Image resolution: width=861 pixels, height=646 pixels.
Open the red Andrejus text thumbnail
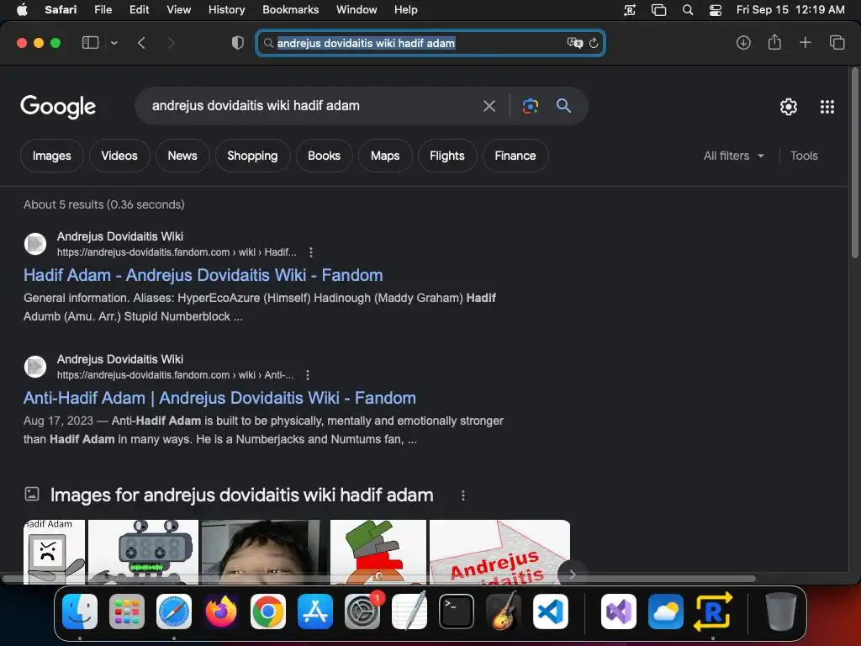coord(499,552)
